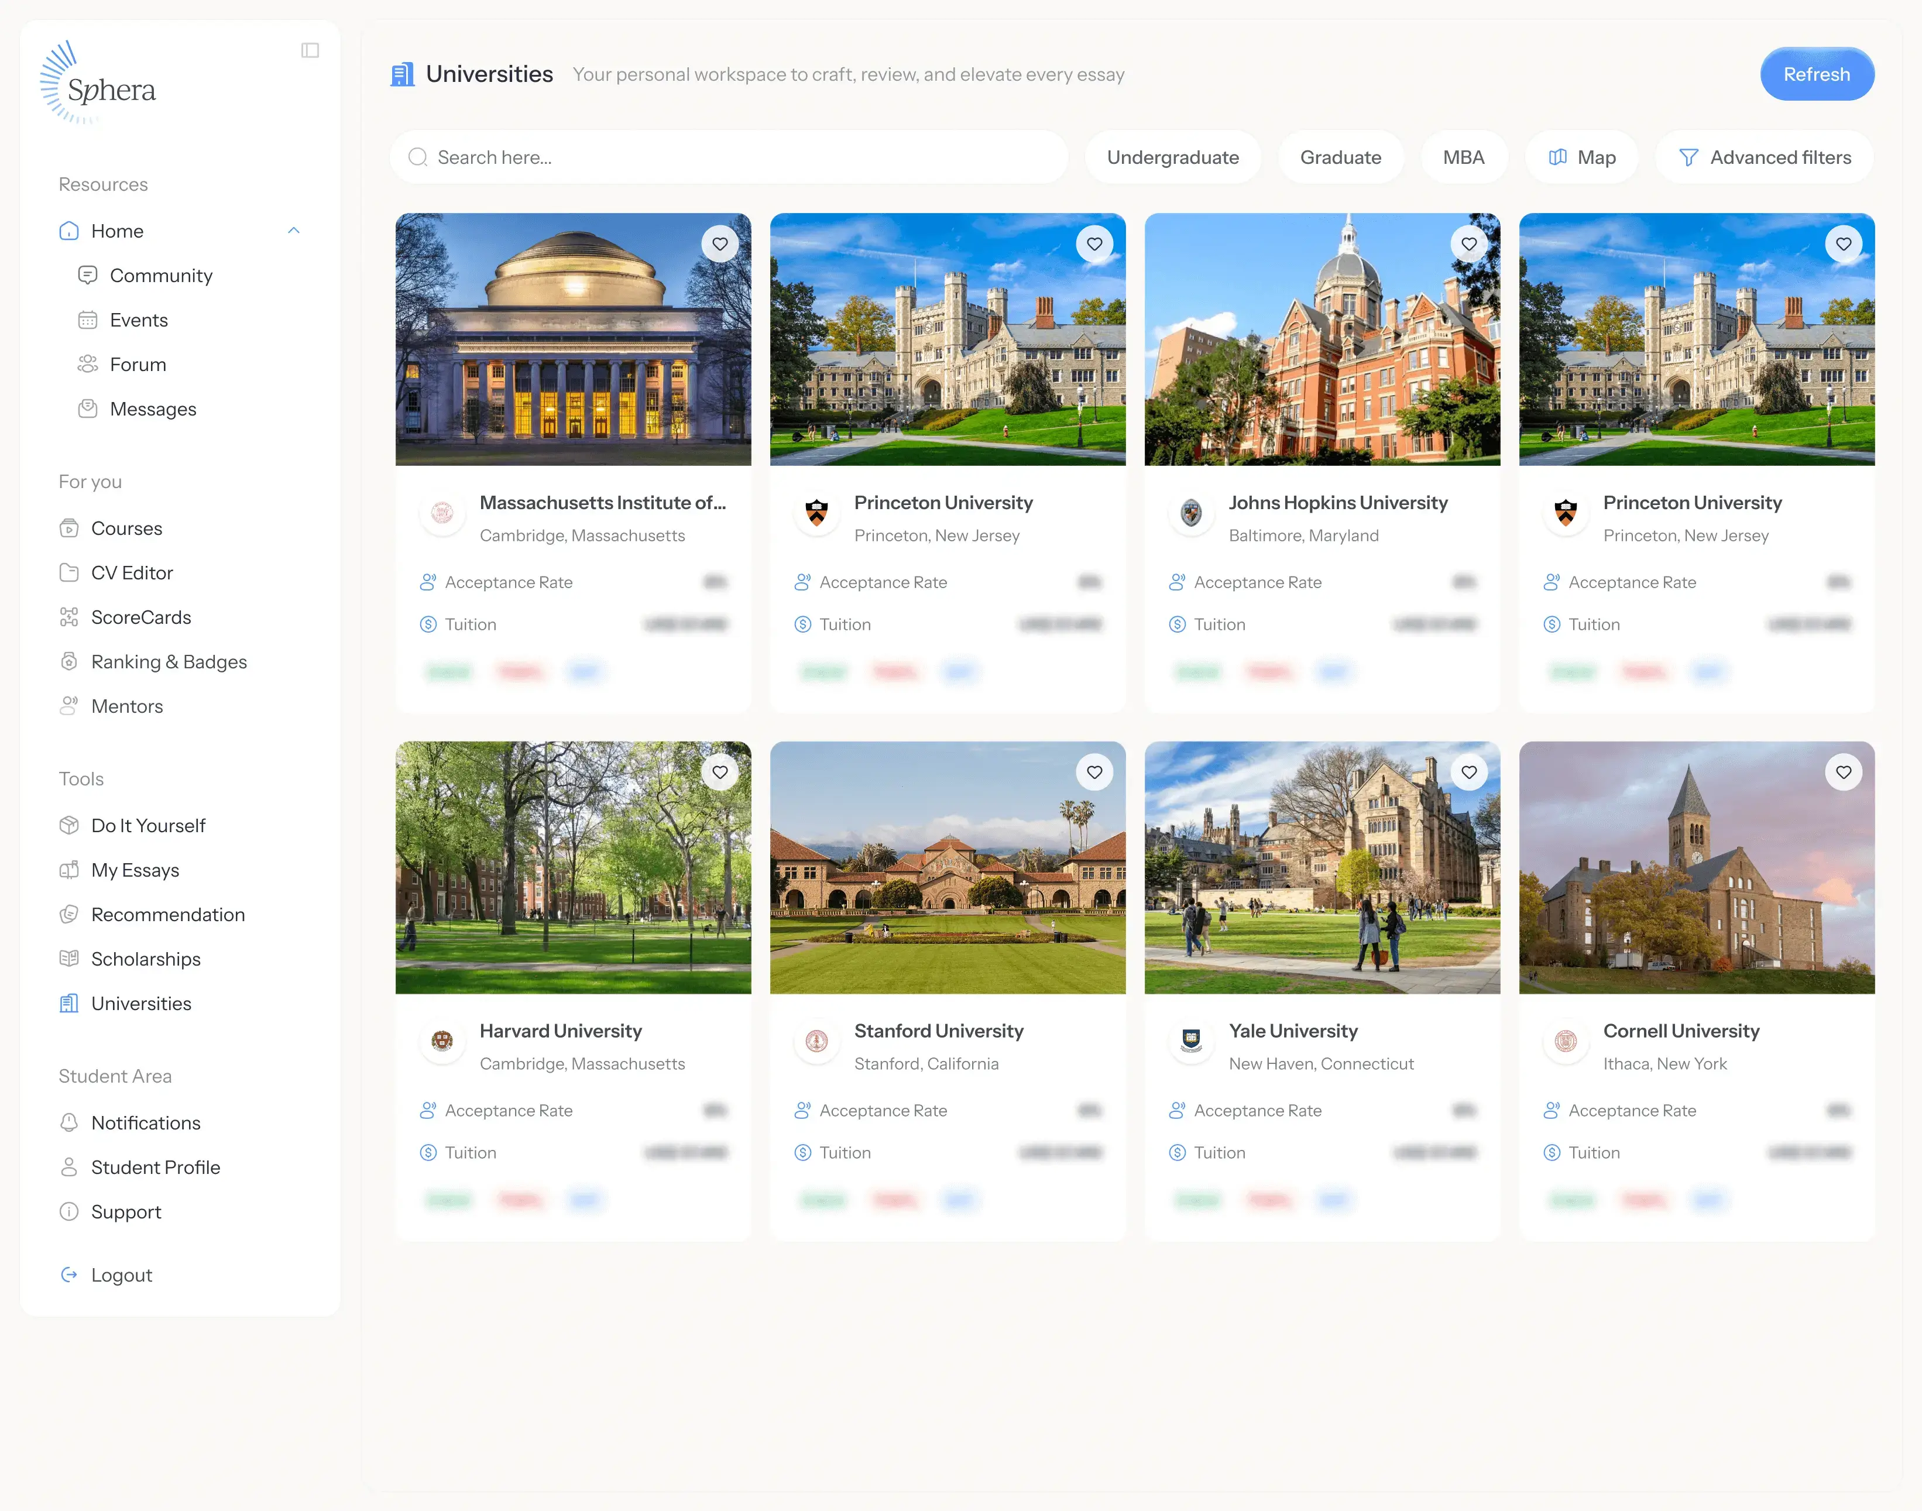Open the CV Editor folder icon

click(x=69, y=572)
